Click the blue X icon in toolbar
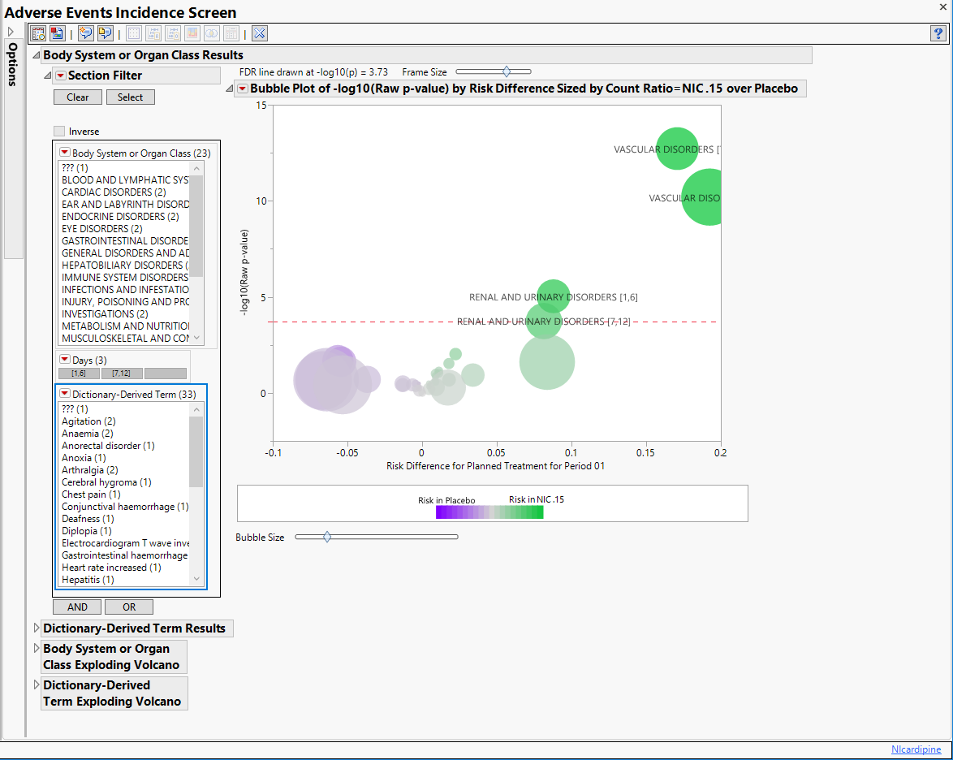Viewport: 953px width, 760px height. (x=260, y=33)
